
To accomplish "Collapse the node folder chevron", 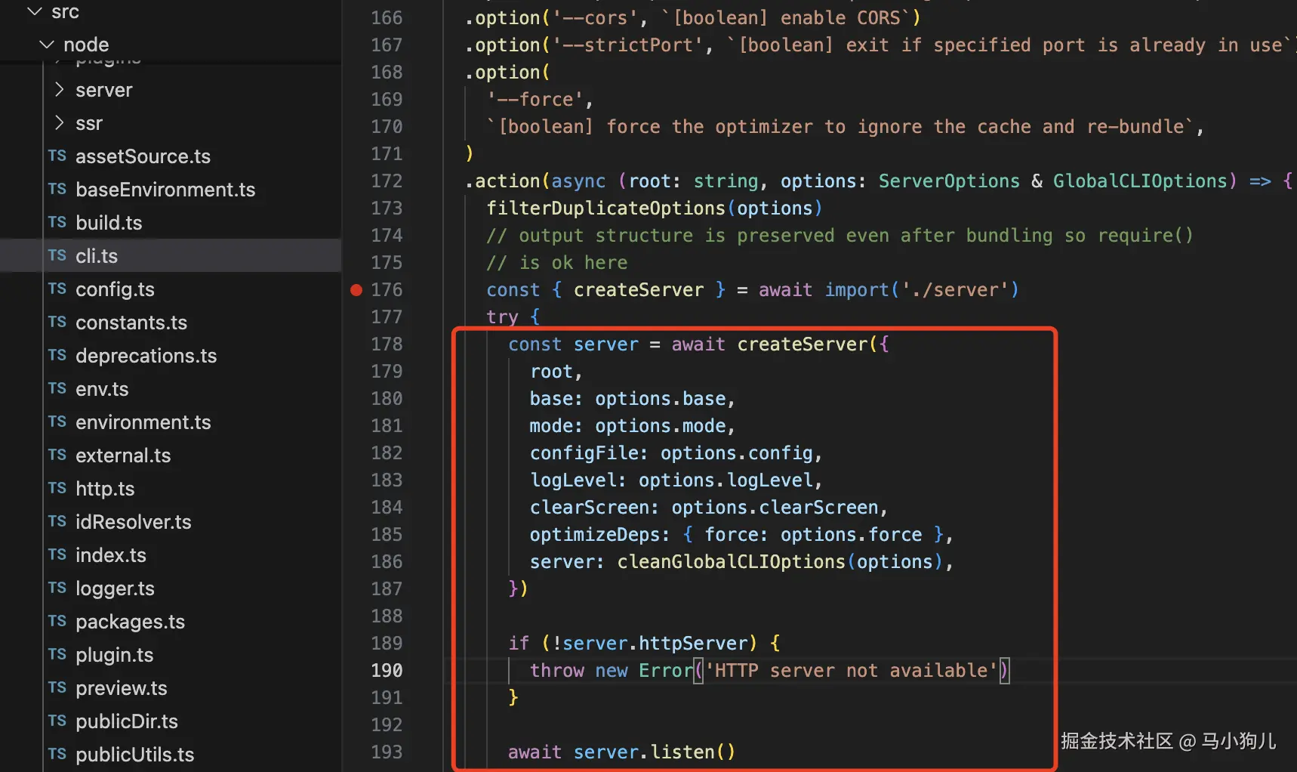I will click(x=47, y=45).
